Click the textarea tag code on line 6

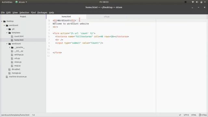92,36
